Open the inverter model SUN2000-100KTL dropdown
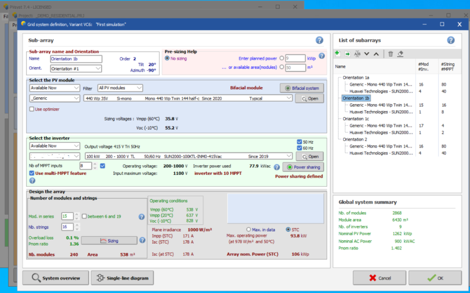 click(188, 156)
